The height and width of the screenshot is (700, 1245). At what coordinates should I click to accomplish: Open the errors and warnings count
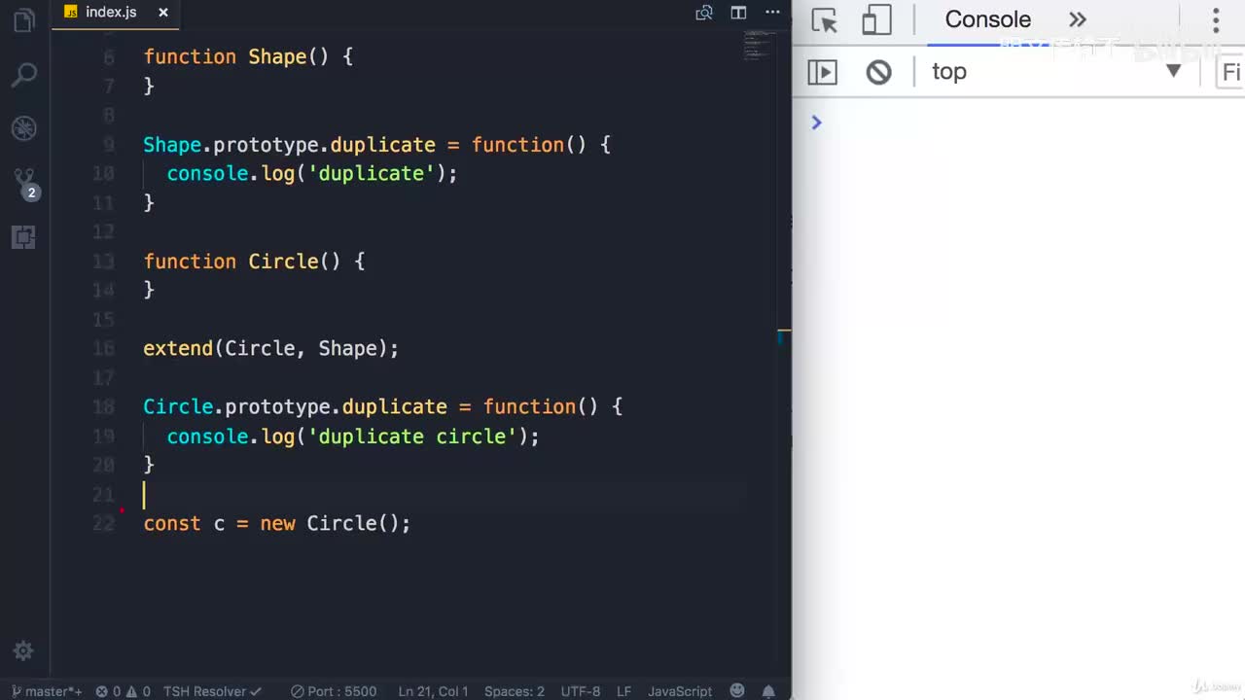coord(123,691)
